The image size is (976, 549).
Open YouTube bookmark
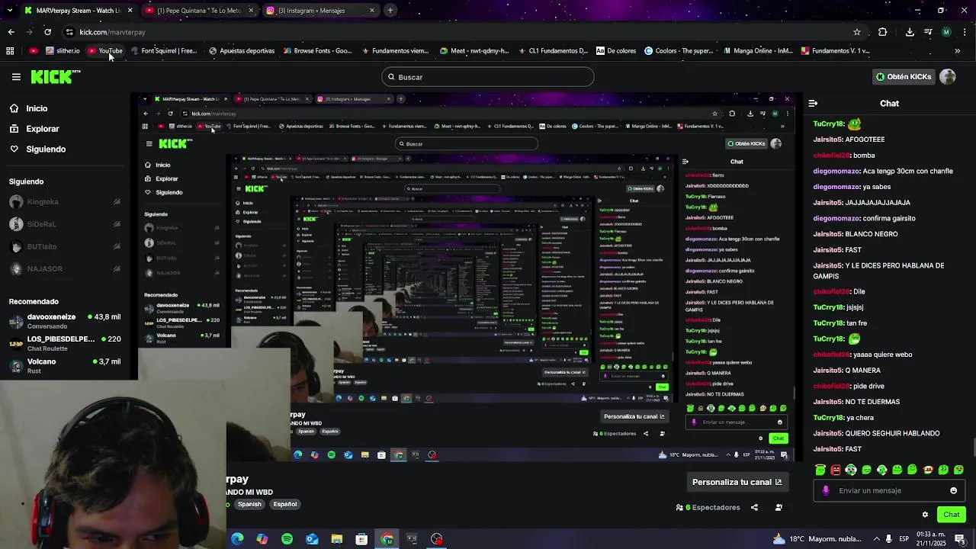click(x=105, y=51)
